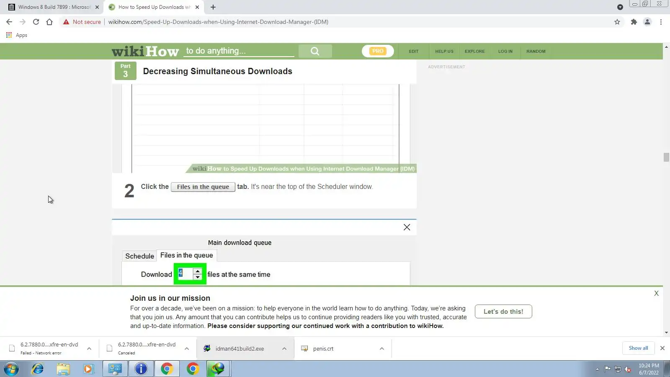This screenshot has height=377, width=670.
Task: Click the wikiHow logo
Action: 145,51
